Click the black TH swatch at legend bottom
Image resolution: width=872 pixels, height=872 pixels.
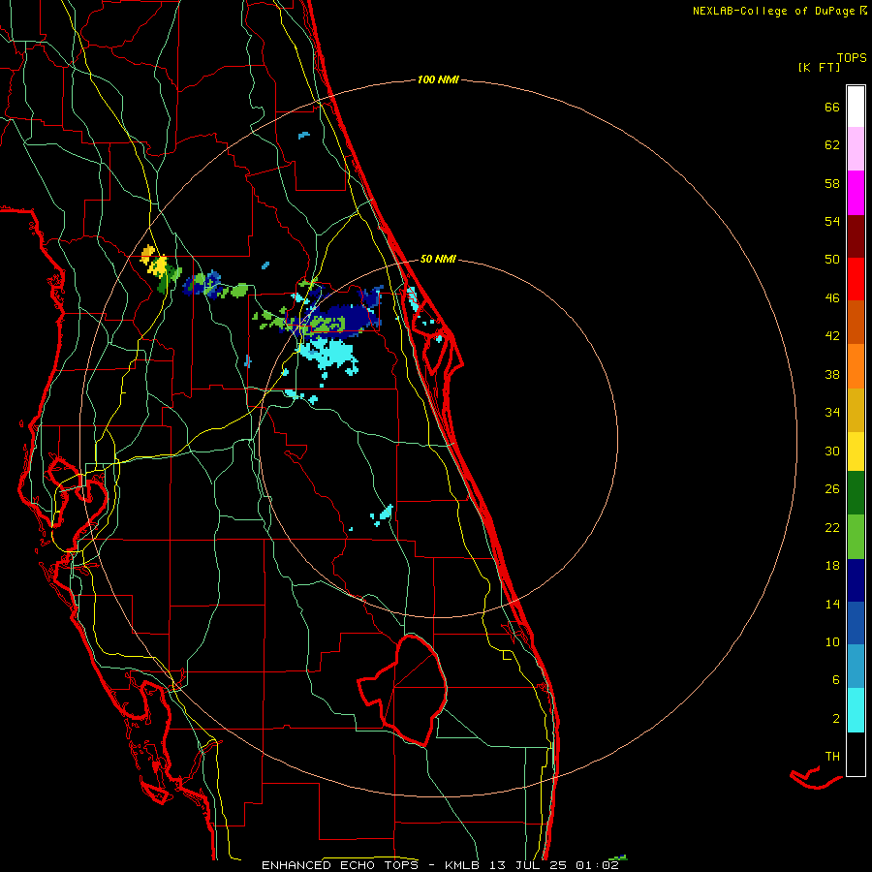pos(856,754)
